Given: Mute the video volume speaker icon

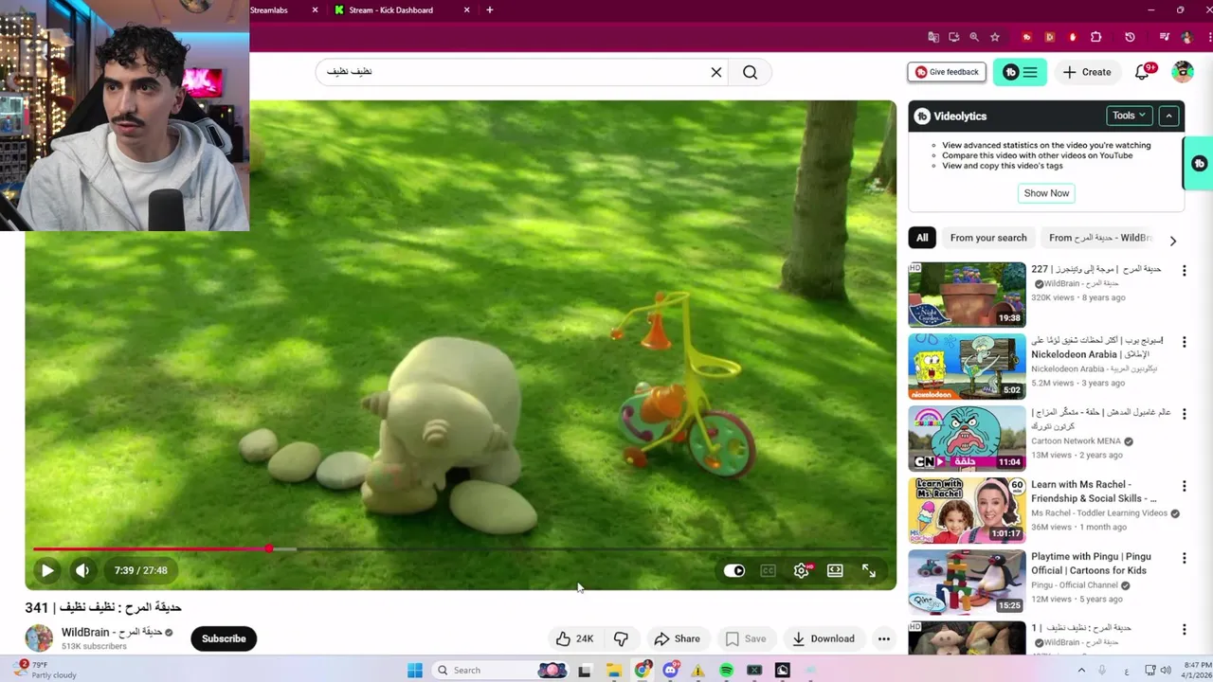Looking at the screenshot, I should tap(82, 570).
